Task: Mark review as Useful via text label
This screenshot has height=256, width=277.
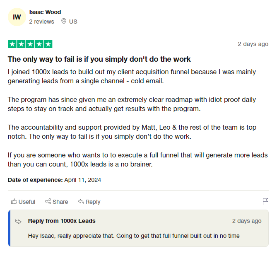Action: pyautogui.click(x=27, y=202)
